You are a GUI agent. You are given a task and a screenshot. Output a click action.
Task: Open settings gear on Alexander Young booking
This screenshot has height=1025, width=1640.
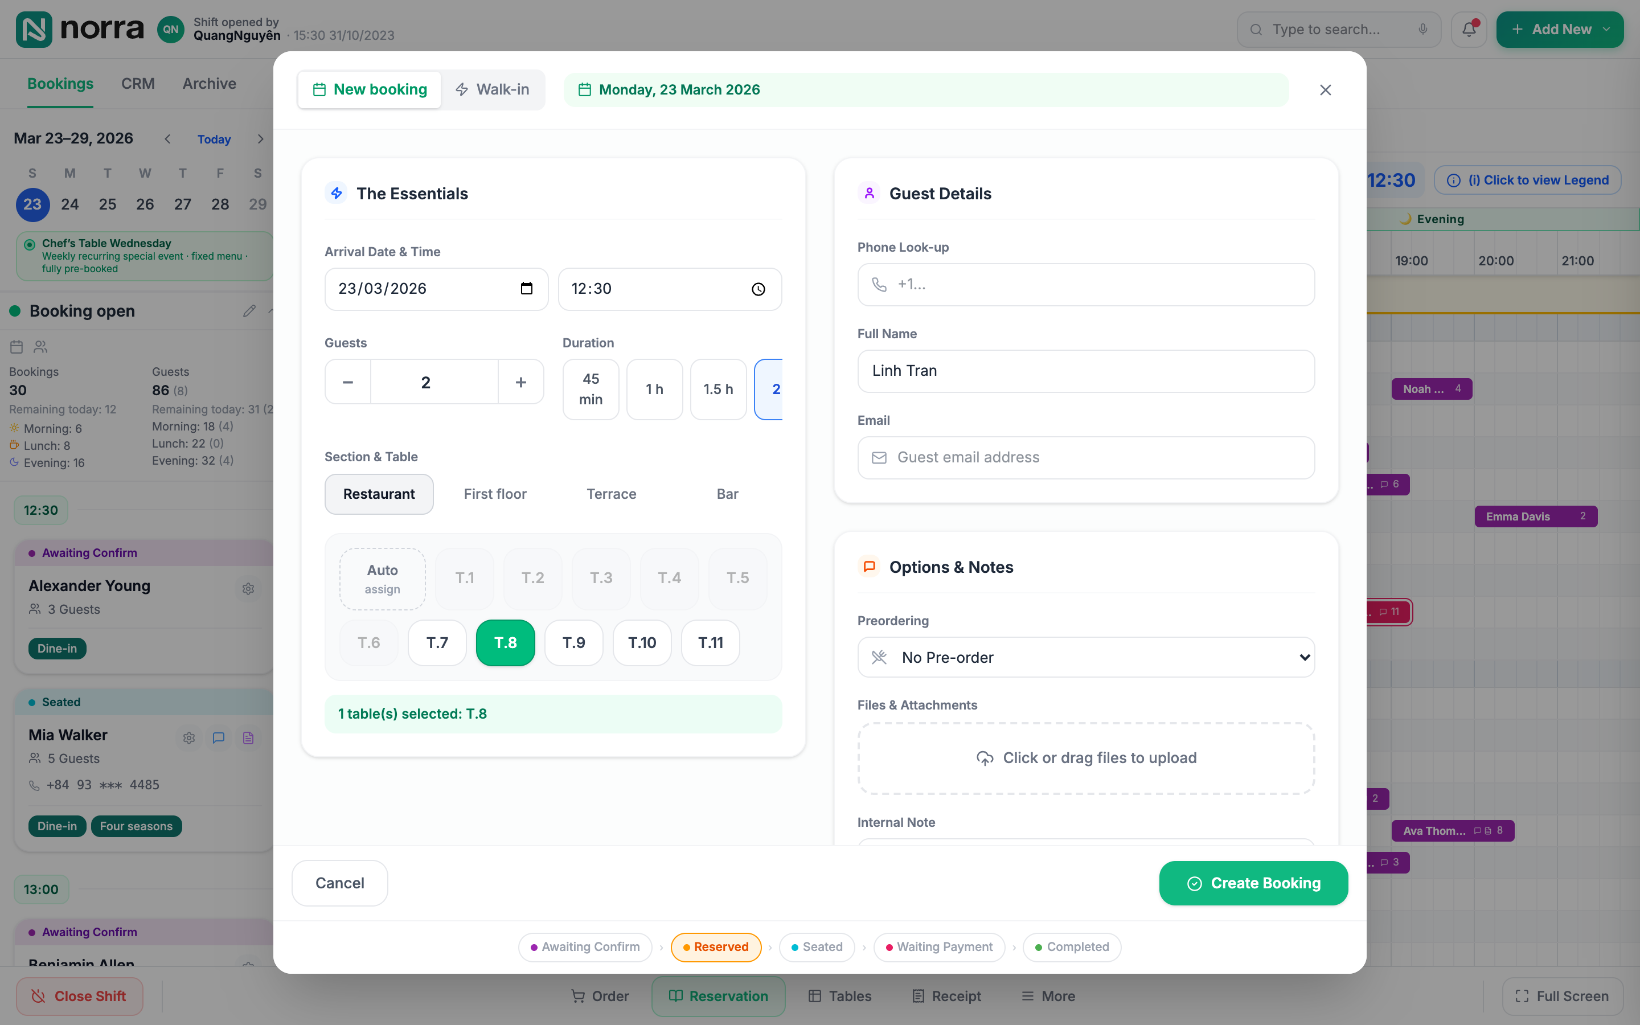[x=248, y=588]
